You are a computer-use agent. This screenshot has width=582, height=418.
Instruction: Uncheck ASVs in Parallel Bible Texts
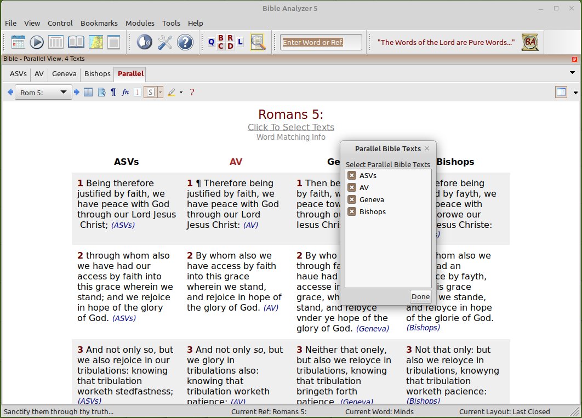point(352,175)
